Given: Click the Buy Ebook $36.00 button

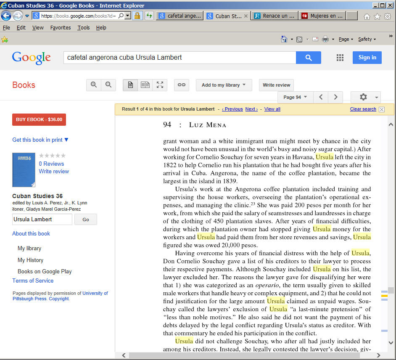Looking at the screenshot, I should point(39,119).
